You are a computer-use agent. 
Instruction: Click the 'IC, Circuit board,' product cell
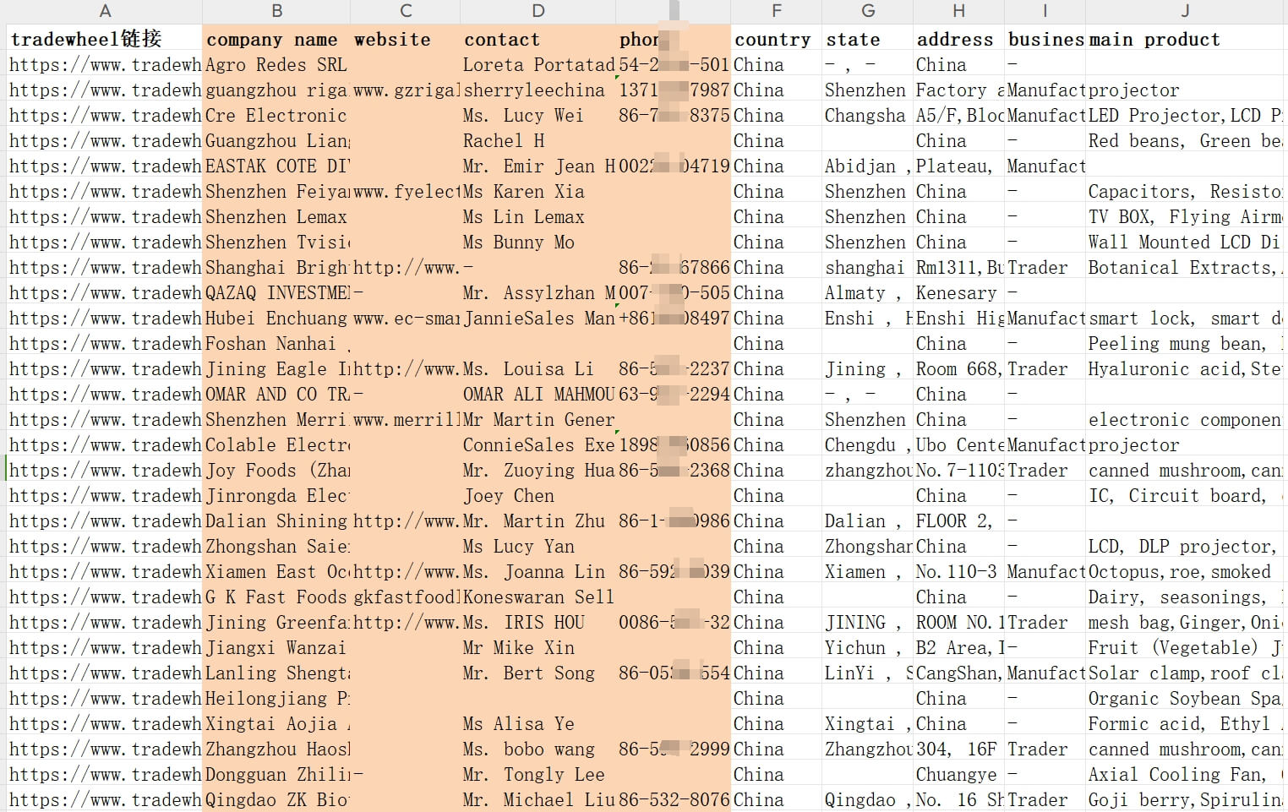coord(1186,495)
